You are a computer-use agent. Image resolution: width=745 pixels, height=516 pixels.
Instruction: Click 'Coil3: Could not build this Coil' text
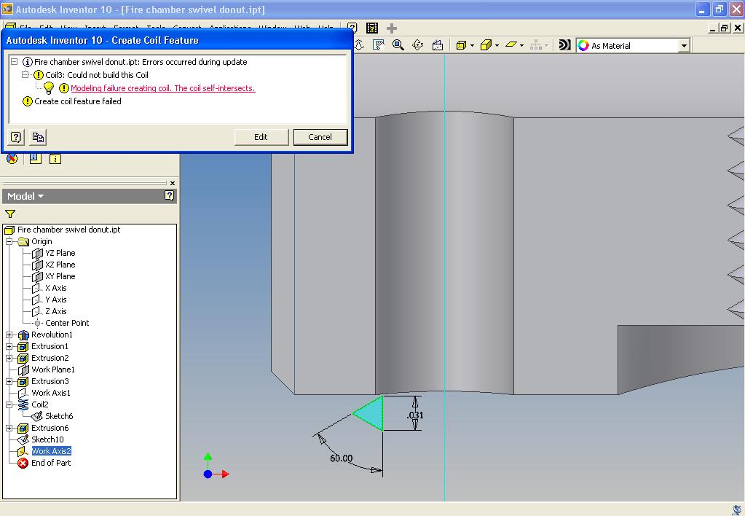(97, 75)
